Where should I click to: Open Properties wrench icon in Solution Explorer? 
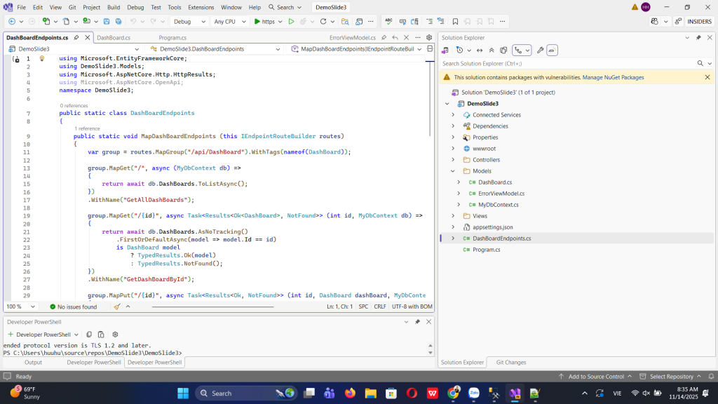[540, 50]
